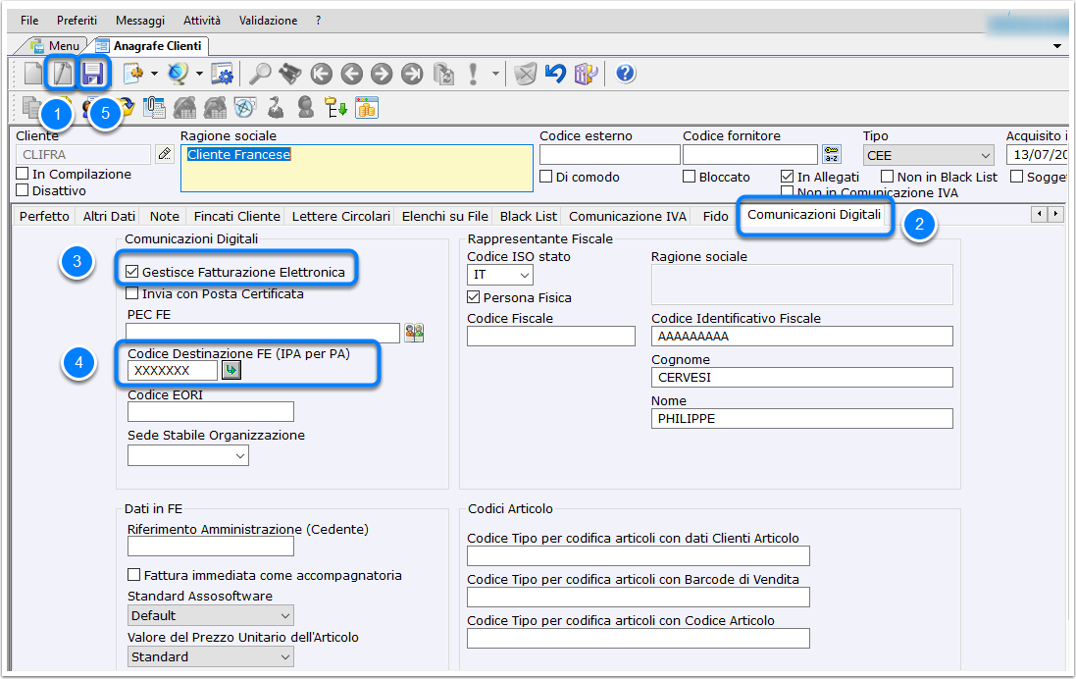
Task: Go to the last record arrow icon
Action: point(412,74)
